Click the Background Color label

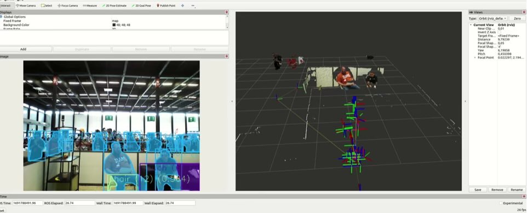pyautogui.click(x=16, y=25)
